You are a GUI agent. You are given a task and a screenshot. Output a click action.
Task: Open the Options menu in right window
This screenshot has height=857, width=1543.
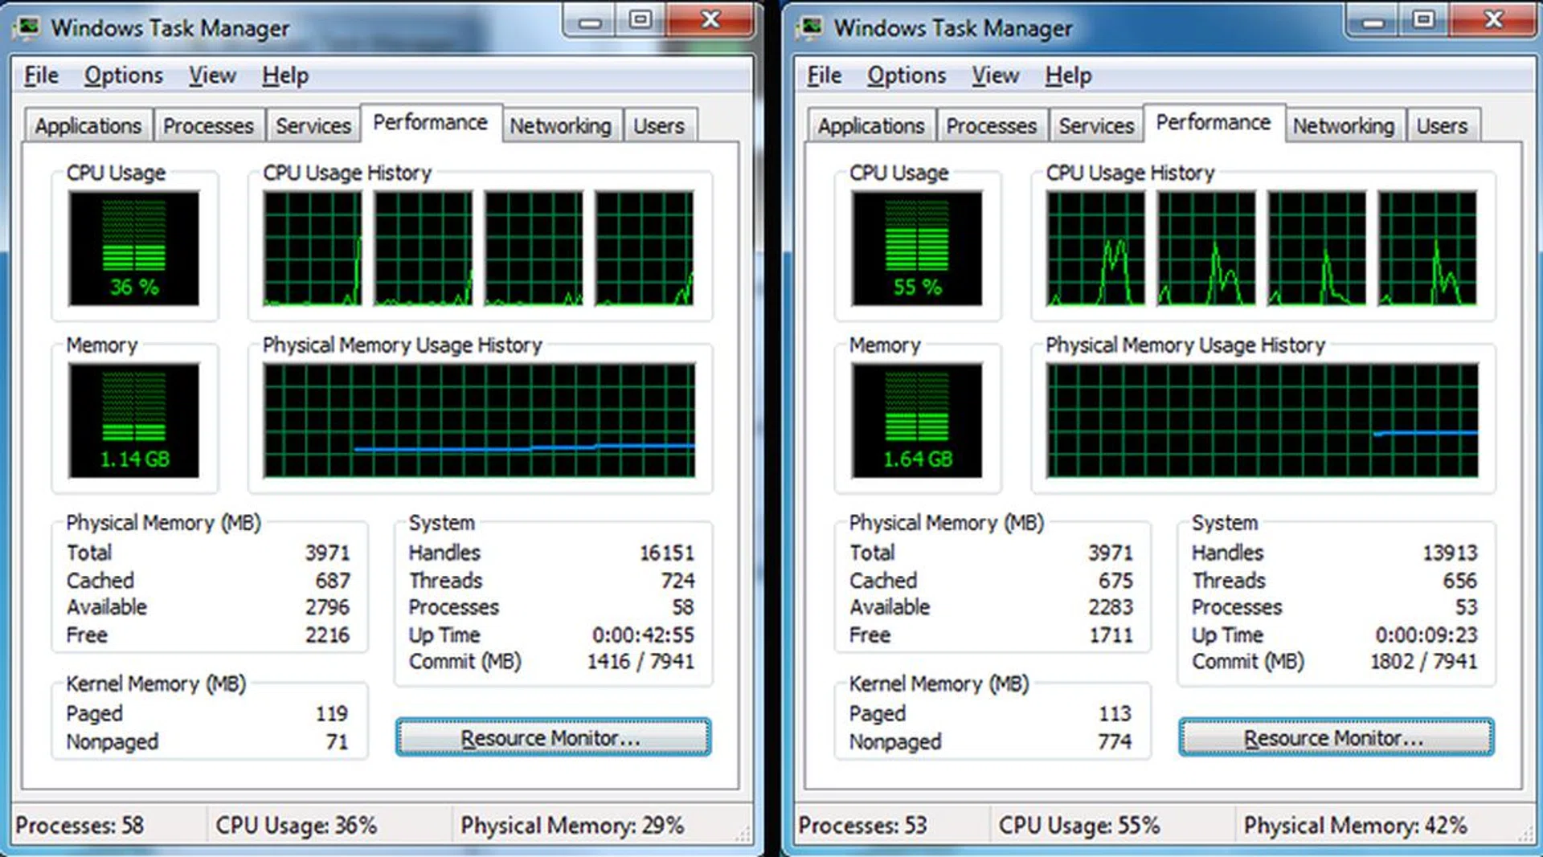point(906,75)
